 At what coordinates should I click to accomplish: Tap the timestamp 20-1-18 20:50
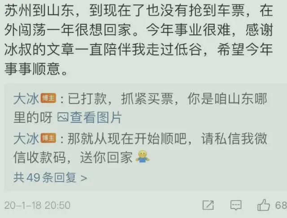[x=37, y=205]
